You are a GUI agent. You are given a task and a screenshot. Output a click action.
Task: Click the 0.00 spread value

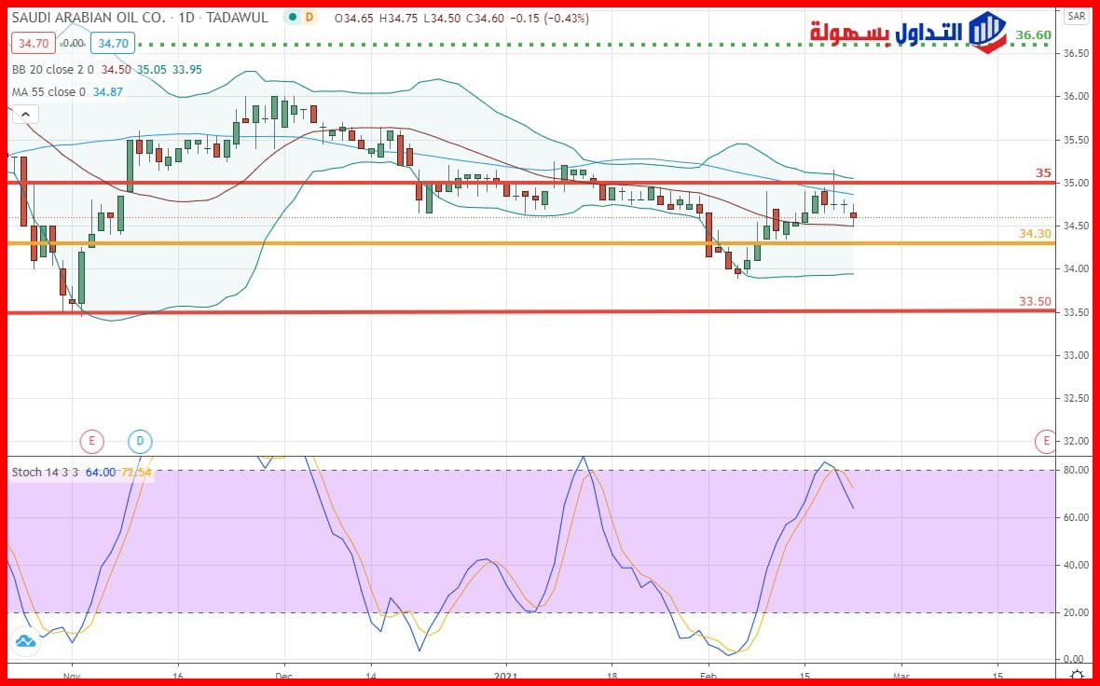pyautogui.click(x=73, y=44)
